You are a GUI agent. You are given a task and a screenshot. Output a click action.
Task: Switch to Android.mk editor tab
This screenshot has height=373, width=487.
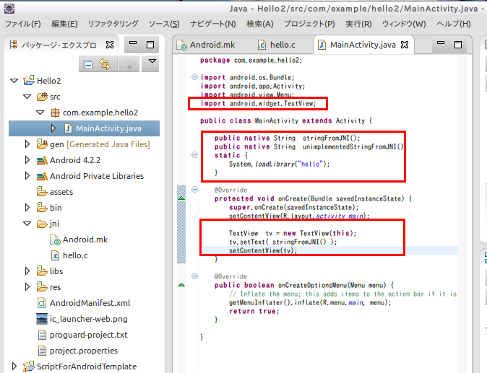pos(206,45)
